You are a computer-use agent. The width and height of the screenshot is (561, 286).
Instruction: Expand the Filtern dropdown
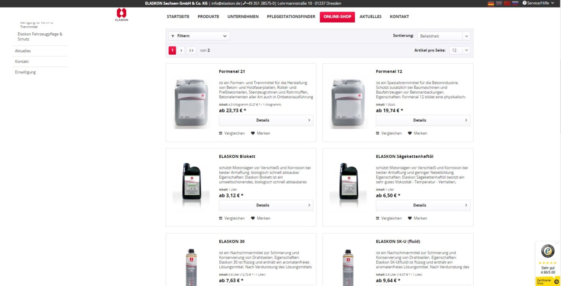pos(199,36)
